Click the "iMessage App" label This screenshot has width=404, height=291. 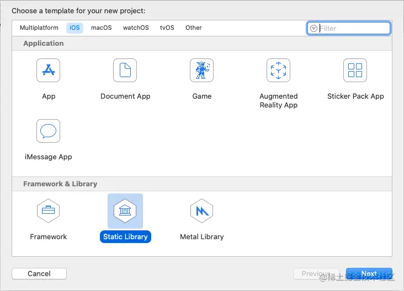[x=49, y=157]
